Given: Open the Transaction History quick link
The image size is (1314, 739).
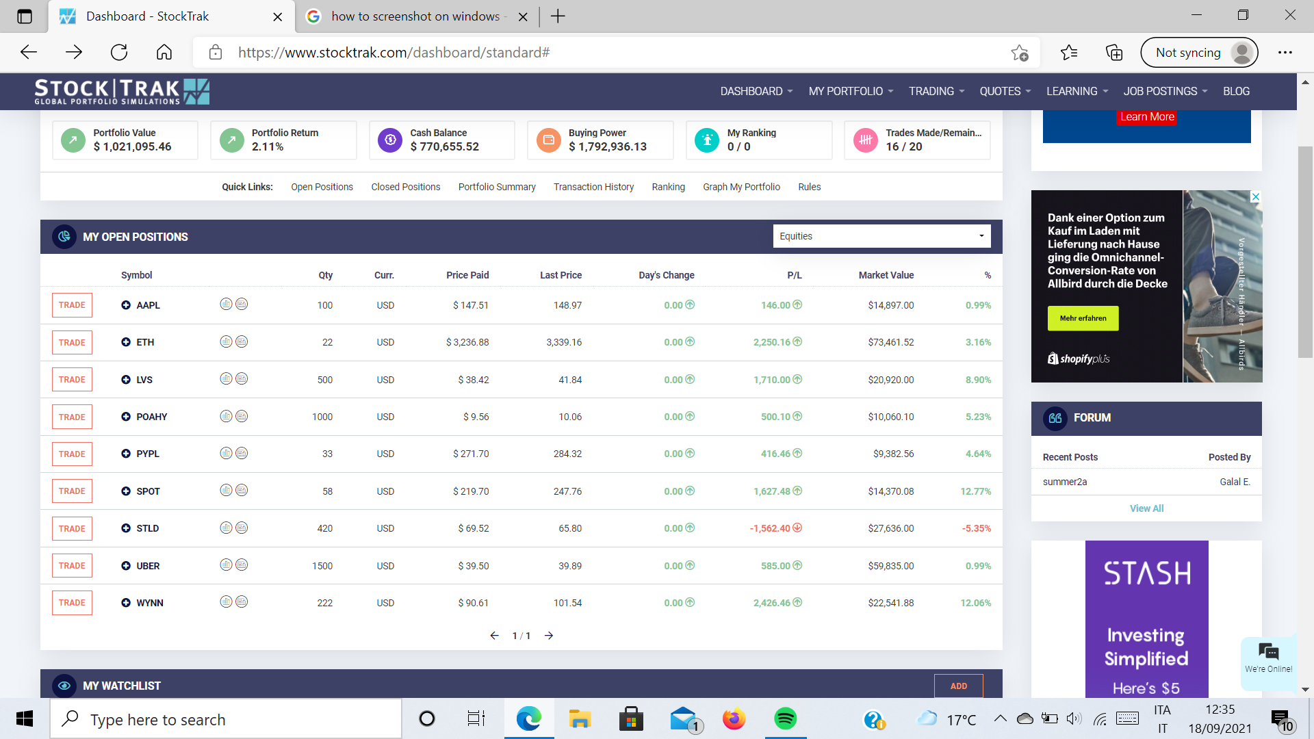Looking at the screenshot, I should coord(593,187).
